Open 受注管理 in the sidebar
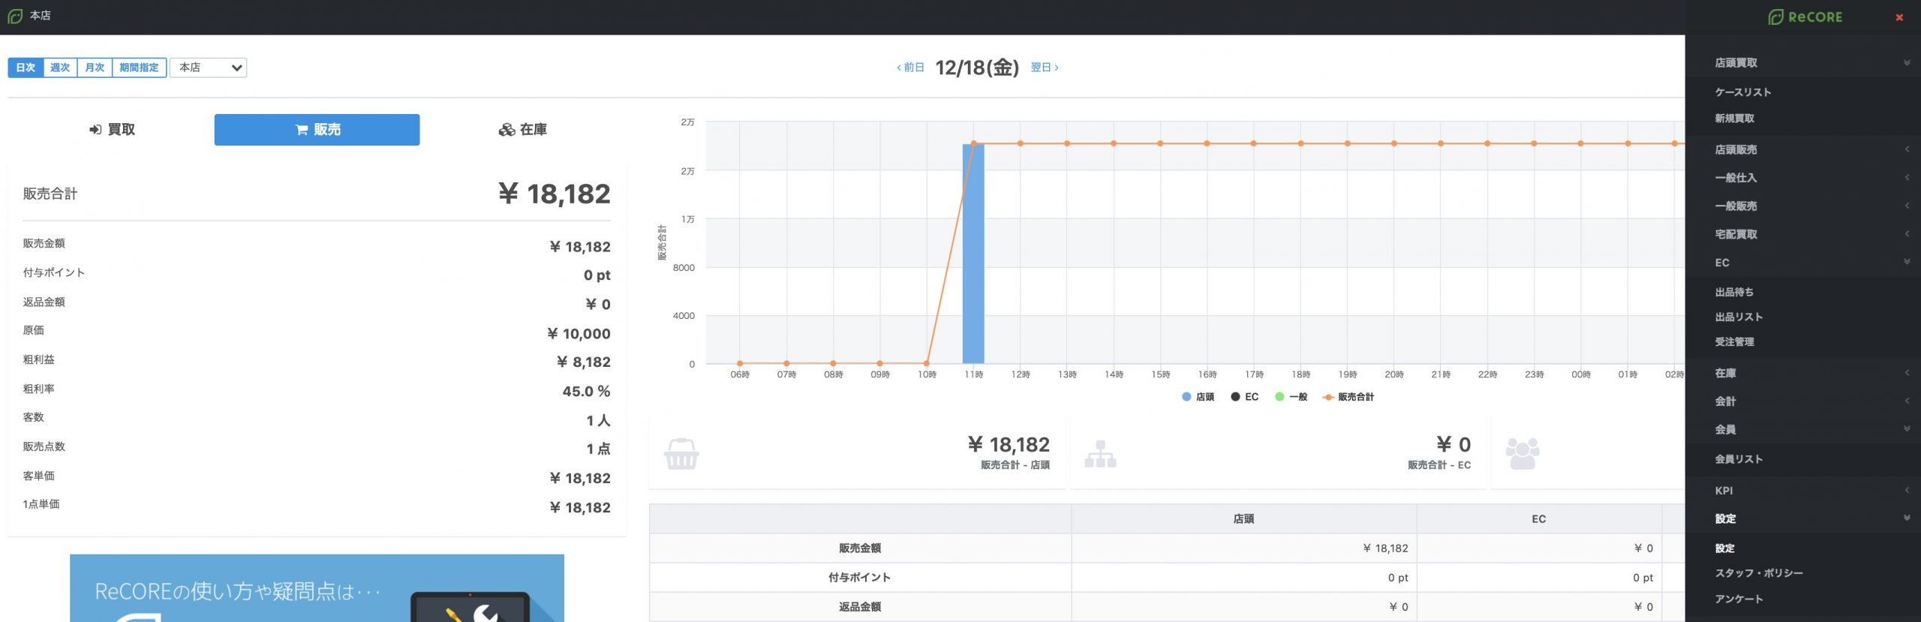The height and width of the screenshot is (622, 1921). (1734, 342)
